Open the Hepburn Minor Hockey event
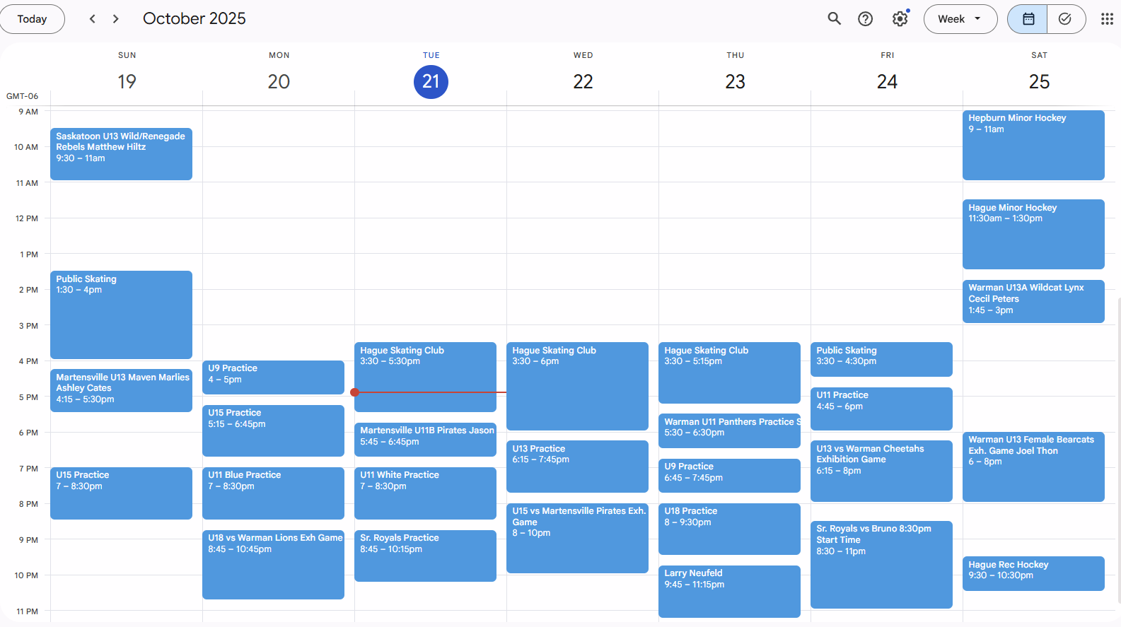This screenshot has height=627, width=1121. point(1033,145)
